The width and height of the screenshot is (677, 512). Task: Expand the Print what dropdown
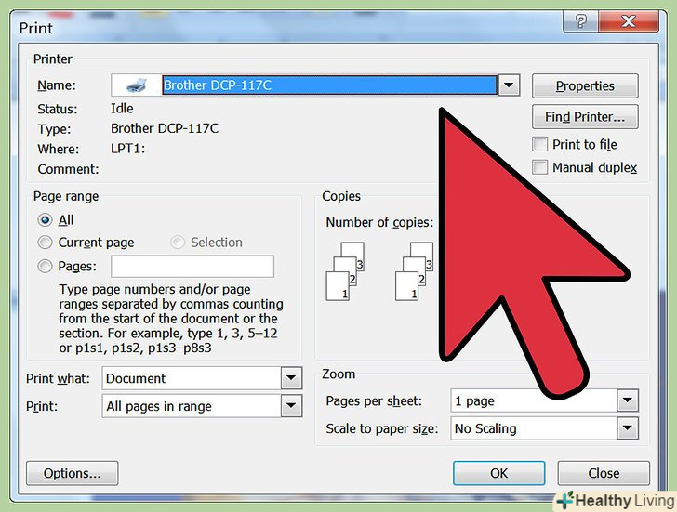pos(291,378)
